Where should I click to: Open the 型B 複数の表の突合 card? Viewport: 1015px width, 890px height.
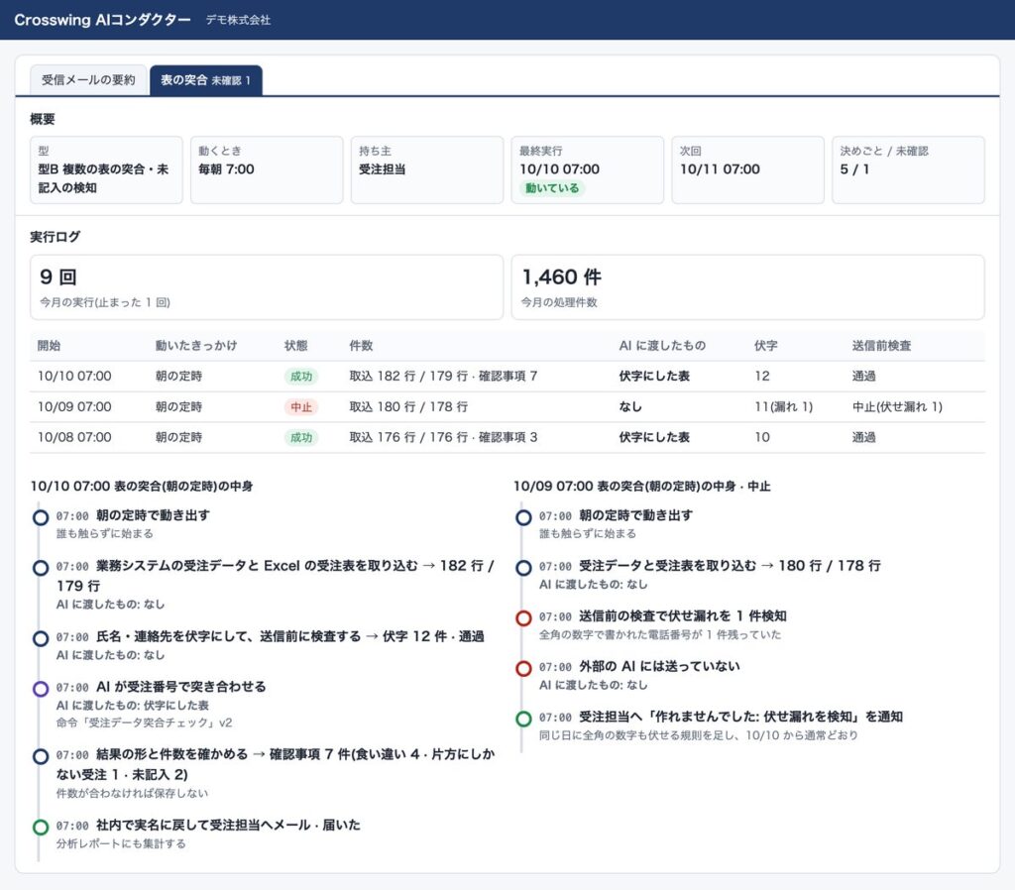pyautogui.click(x=106, y=169)
